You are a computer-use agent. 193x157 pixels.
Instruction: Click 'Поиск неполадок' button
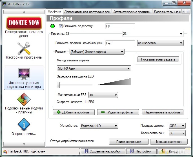pyautogui.click(x=129, y=142)
